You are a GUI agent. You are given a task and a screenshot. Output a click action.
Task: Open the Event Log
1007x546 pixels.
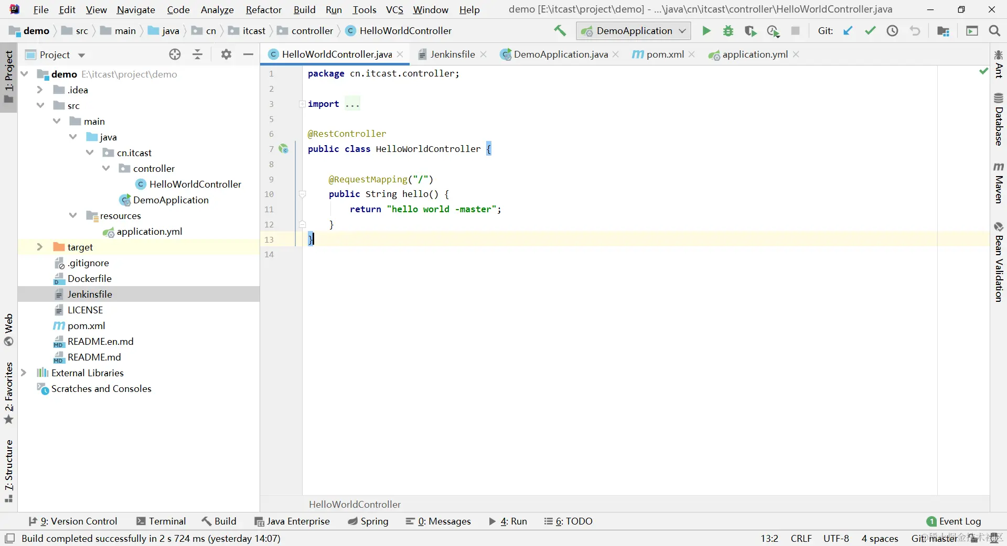(954, 521)
